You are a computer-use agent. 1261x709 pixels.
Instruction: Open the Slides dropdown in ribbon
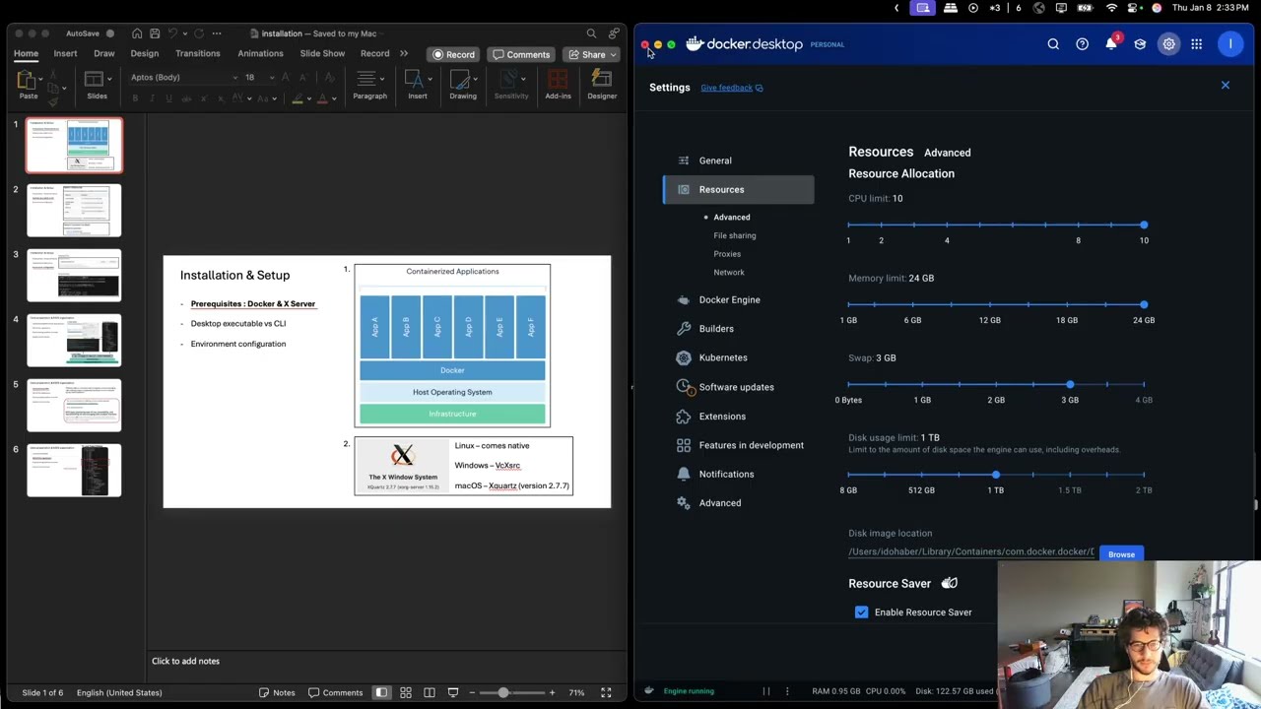tap(97, 84)
